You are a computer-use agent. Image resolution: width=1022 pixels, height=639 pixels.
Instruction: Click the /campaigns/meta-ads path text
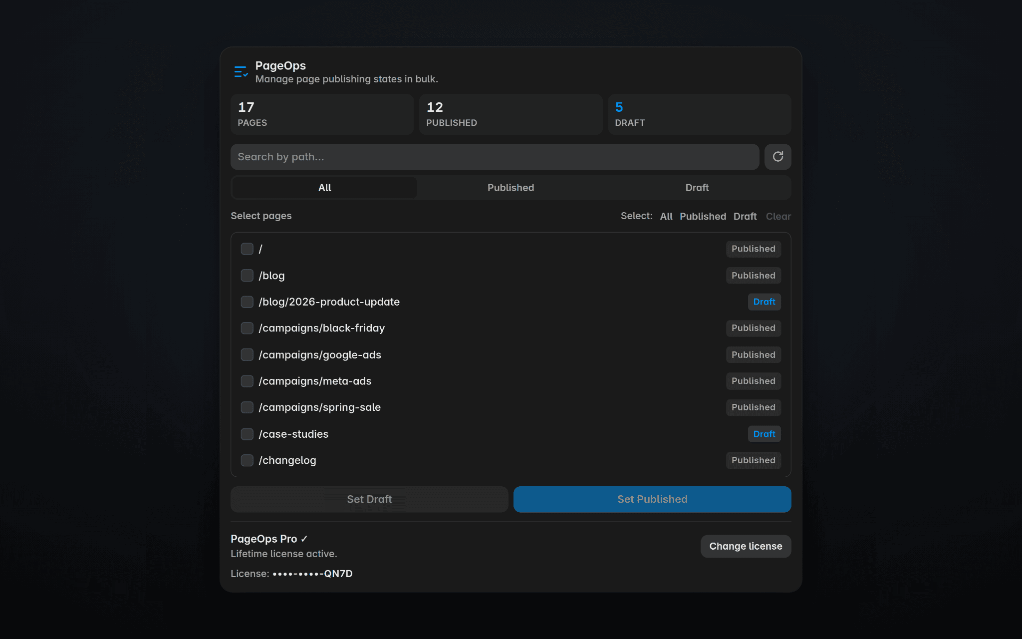[x=315, y=381]
